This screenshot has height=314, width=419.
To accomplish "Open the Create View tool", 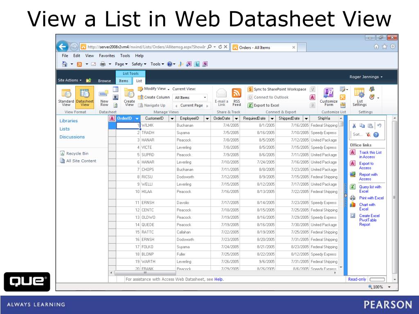I will point(129,97).
